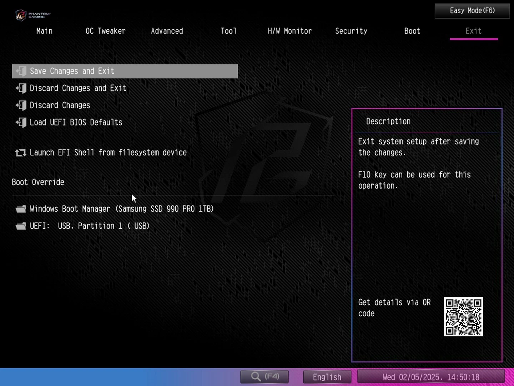514x386 pixels.
Task: Click the folder icon for Windows Boot Manager
Action: tap(21, 209)
